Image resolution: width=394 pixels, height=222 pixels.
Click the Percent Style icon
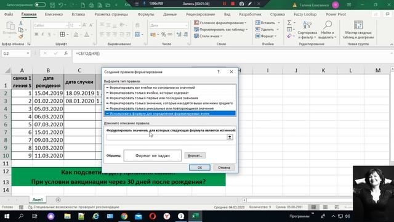pos(164,35)
